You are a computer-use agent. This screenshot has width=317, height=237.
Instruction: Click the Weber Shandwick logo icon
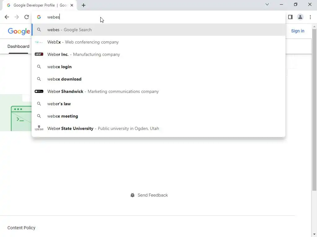coord(39,91)
